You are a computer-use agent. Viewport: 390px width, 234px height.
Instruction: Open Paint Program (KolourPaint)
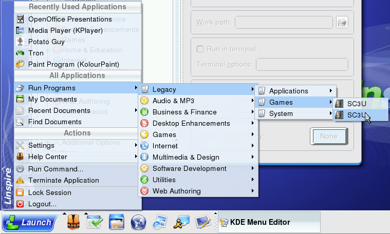(x=73, y=64)
